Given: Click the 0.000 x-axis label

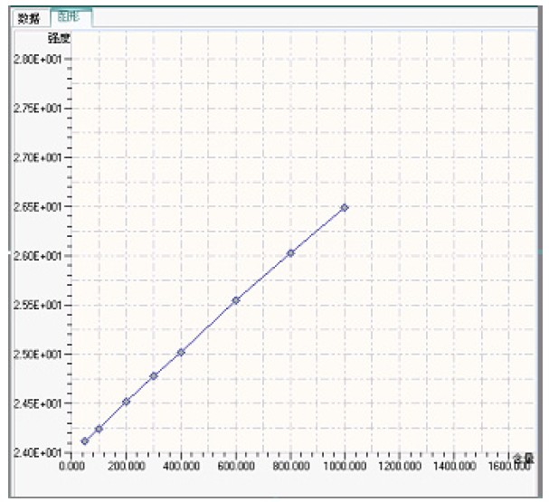Looking at the screenshot, I should coord(71,466).
